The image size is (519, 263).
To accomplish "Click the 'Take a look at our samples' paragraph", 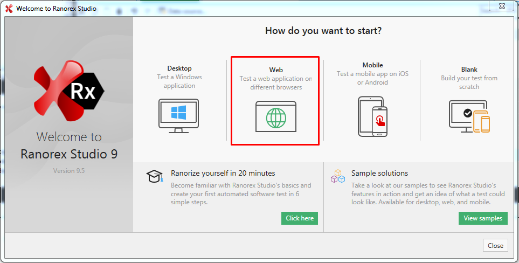I will pos(428,193).
